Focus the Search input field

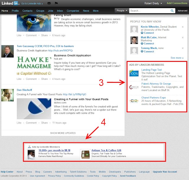click(x=150, y=11)
